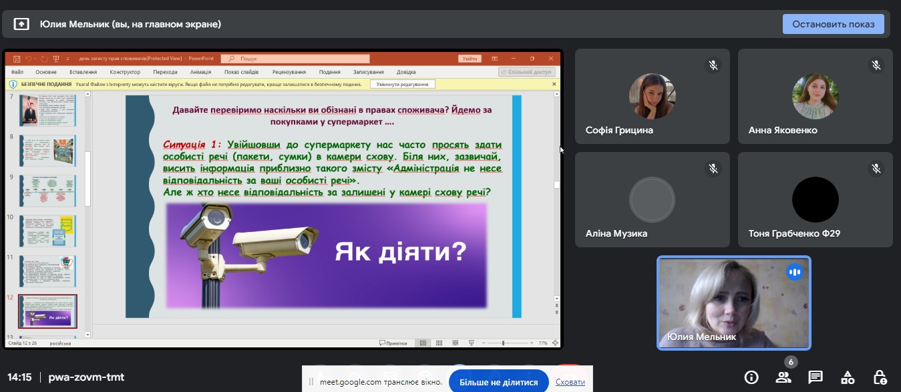Click 'Увімкнути редагування' enable editing button

click(x=402, y=84)
